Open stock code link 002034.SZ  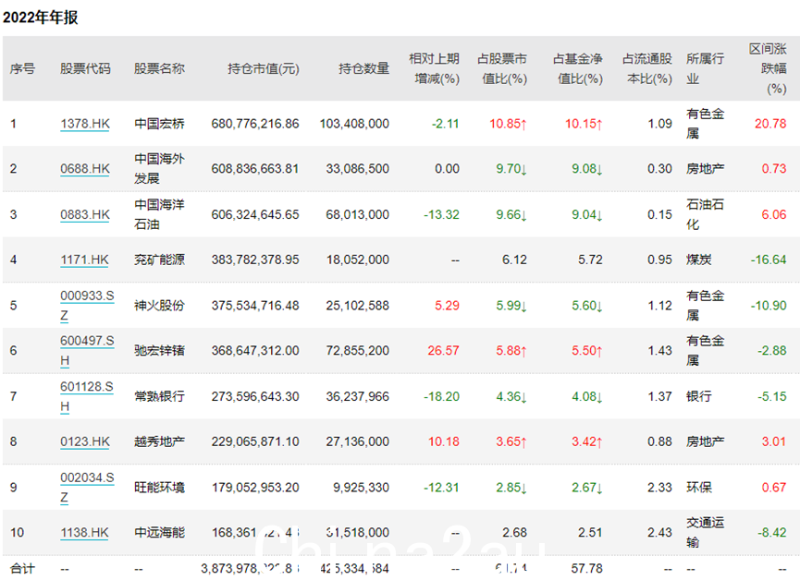pos(87,488)
